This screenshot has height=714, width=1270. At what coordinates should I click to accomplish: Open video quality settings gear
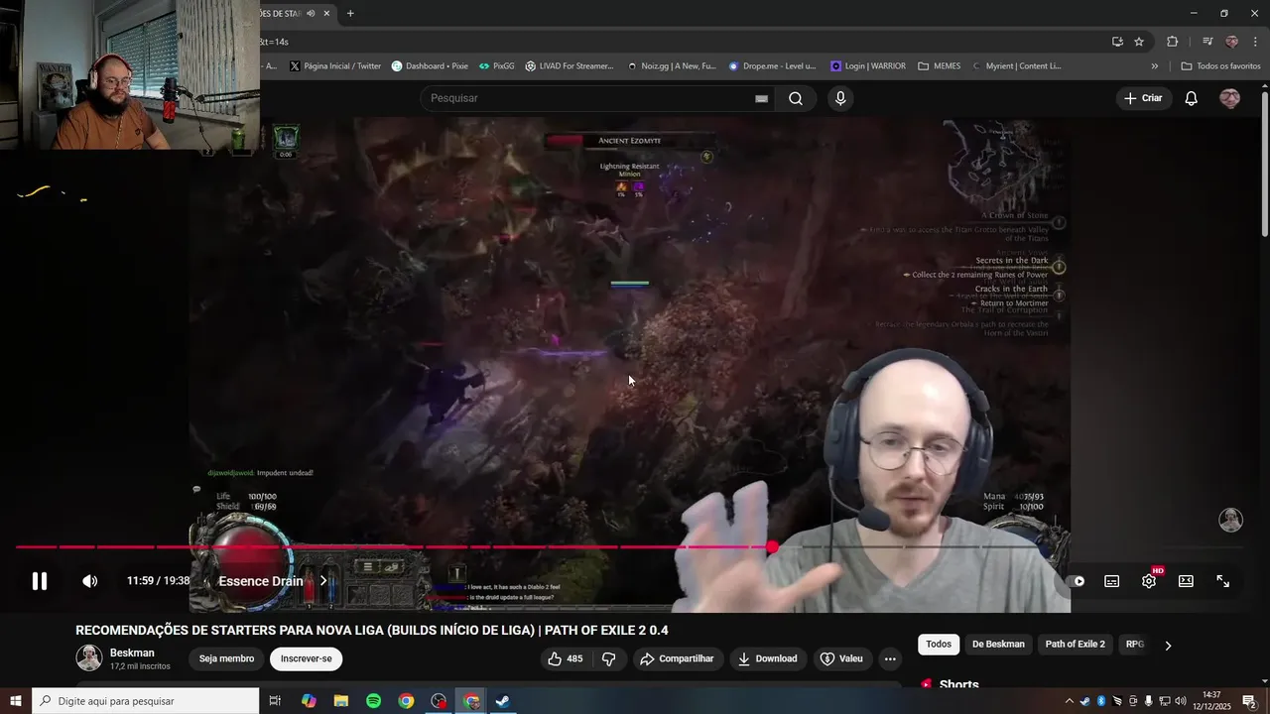[1149, 581]
